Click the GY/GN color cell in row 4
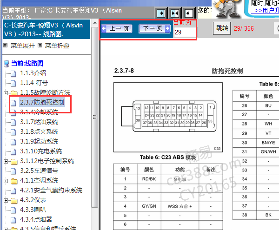 pyautogui.click(x=149, y=206)
